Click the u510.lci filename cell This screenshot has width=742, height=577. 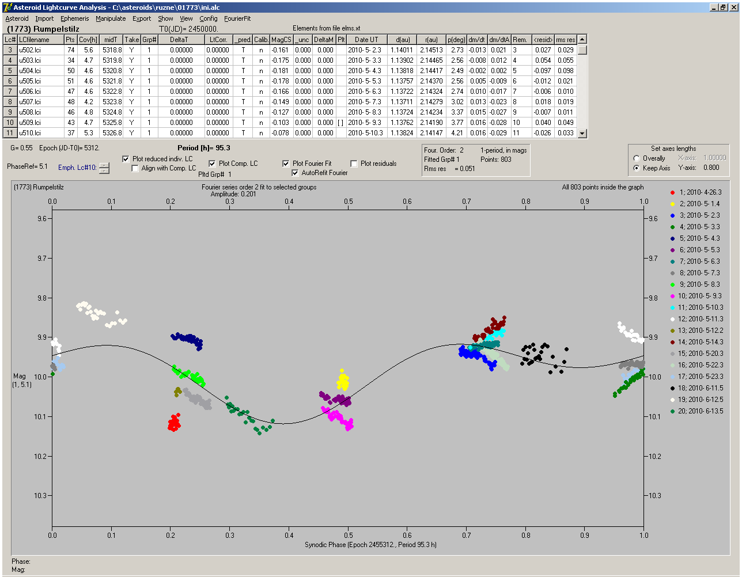pyautogui.click(x=40, y=133)
